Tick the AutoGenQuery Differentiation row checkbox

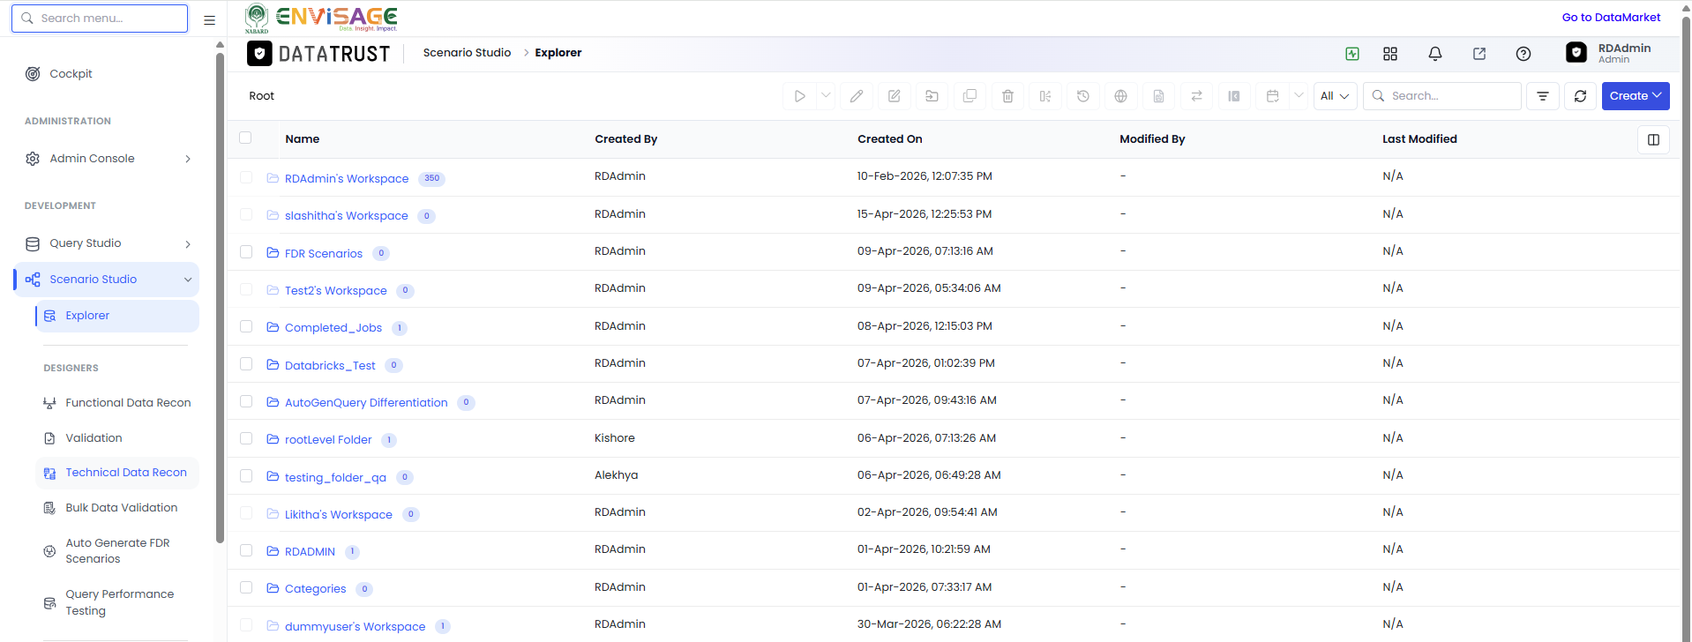(246, 401)
